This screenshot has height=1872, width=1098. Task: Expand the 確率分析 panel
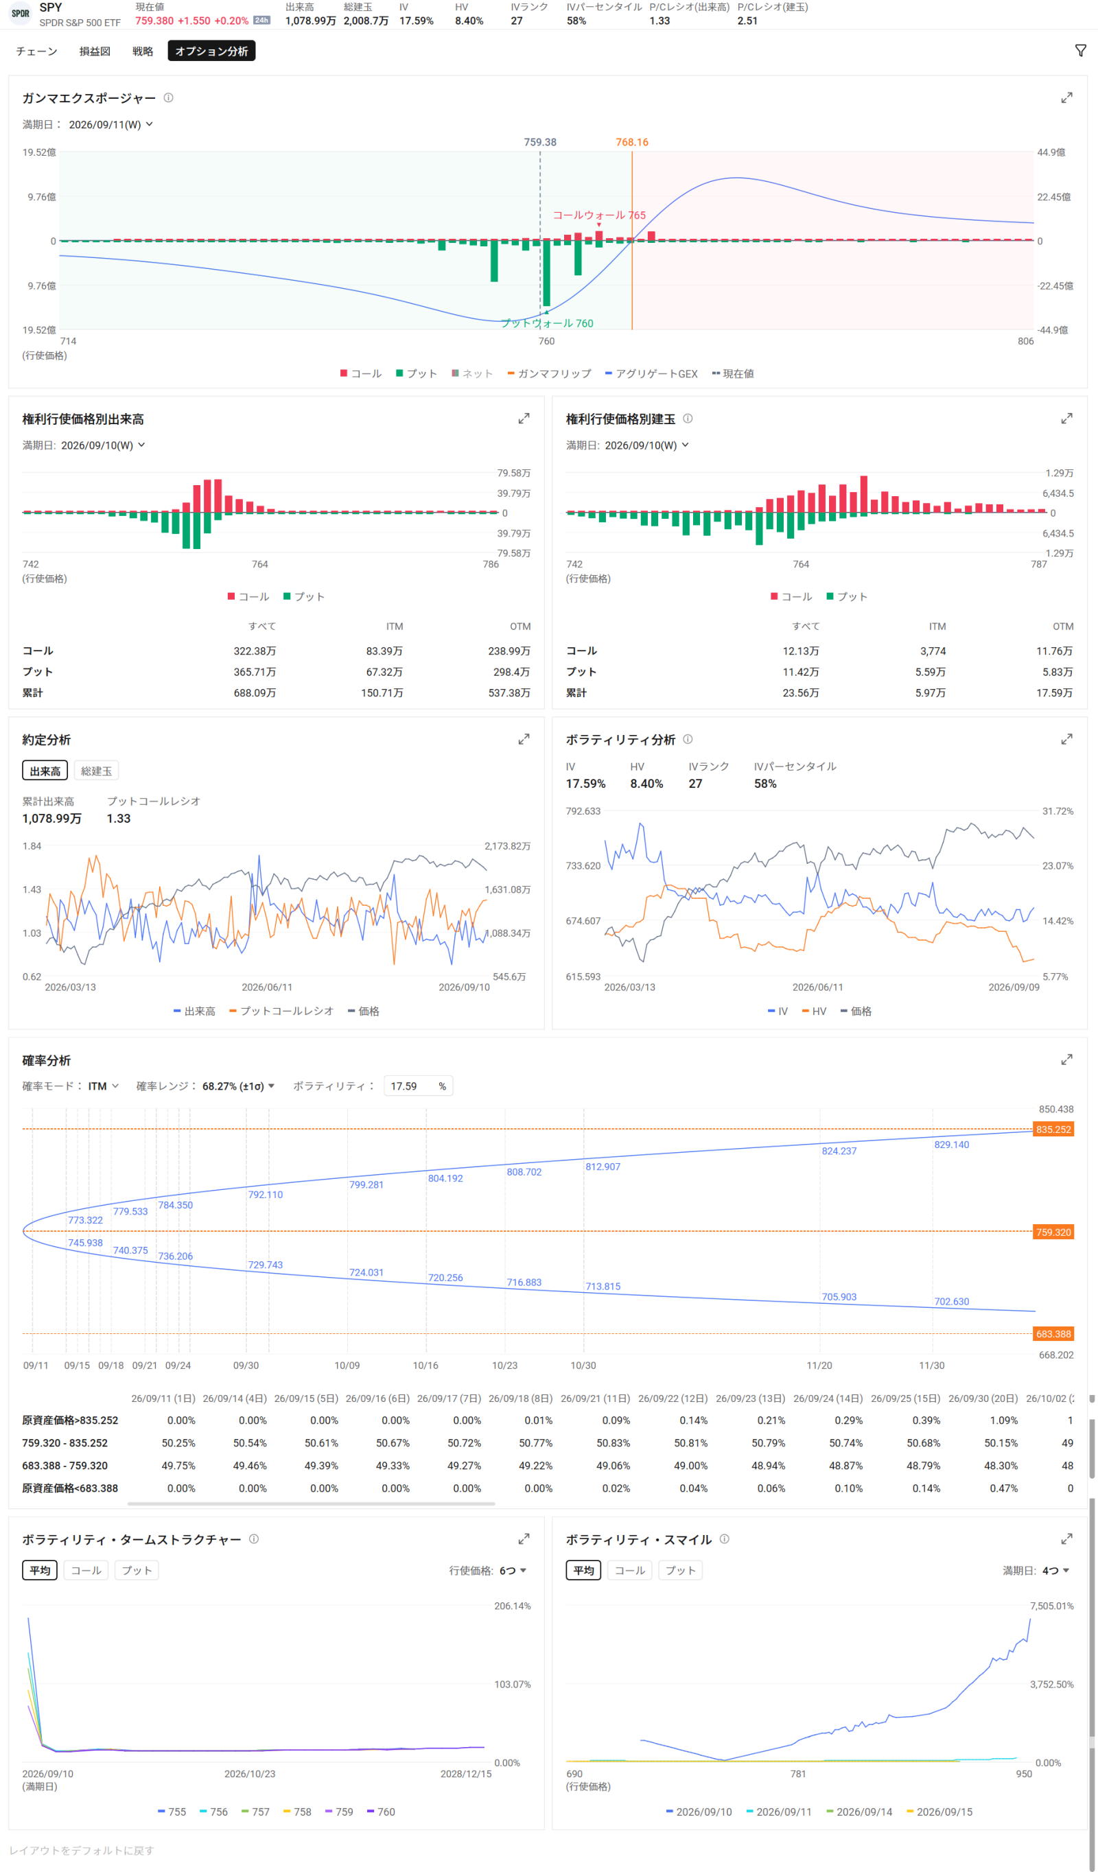pyautogui.click(x=1066, y=1060)
